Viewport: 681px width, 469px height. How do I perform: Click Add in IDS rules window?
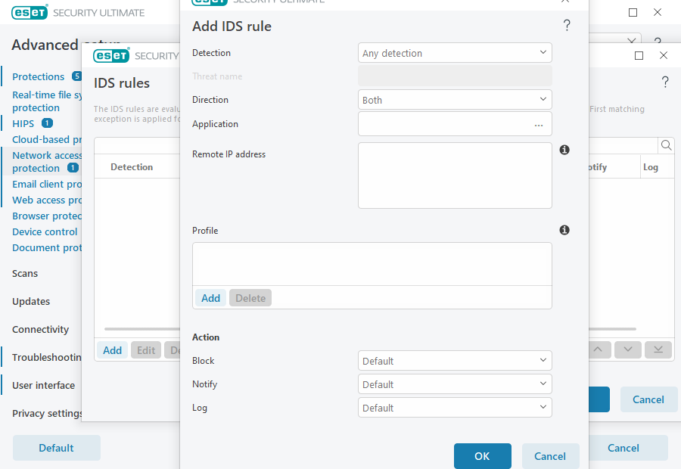112,350
